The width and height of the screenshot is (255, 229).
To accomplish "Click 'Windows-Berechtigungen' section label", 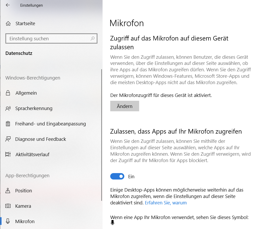I will coord(33,78).
